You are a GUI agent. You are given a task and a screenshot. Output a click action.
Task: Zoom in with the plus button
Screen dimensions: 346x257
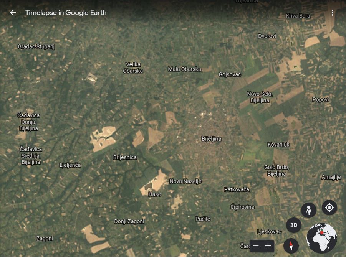[x=268, y=246]
